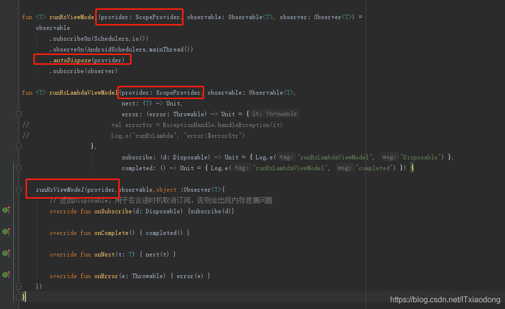Click the override gutter icon beside onNext

[6, 253]
